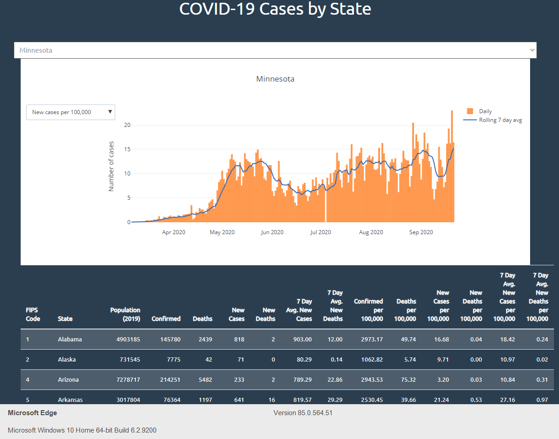Click the Population (2019) column header
Image resolution: width=559 pixels, height=439 pixels.
[125, 314]
